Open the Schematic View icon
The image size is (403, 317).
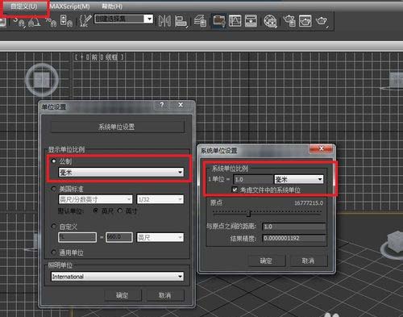251,21
